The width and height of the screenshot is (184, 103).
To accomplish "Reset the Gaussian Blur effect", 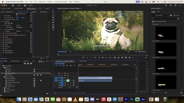I will pyautogui.click(x=31, y=39).
